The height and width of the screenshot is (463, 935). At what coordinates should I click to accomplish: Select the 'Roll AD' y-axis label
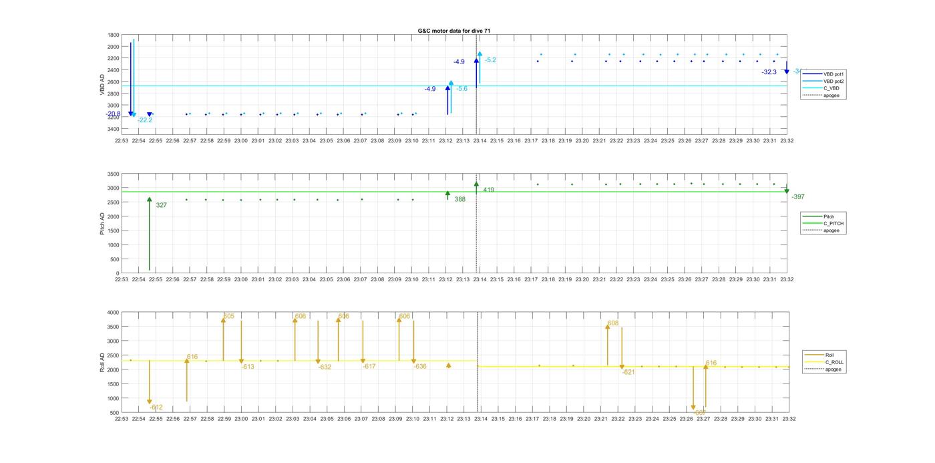[103, 361]
